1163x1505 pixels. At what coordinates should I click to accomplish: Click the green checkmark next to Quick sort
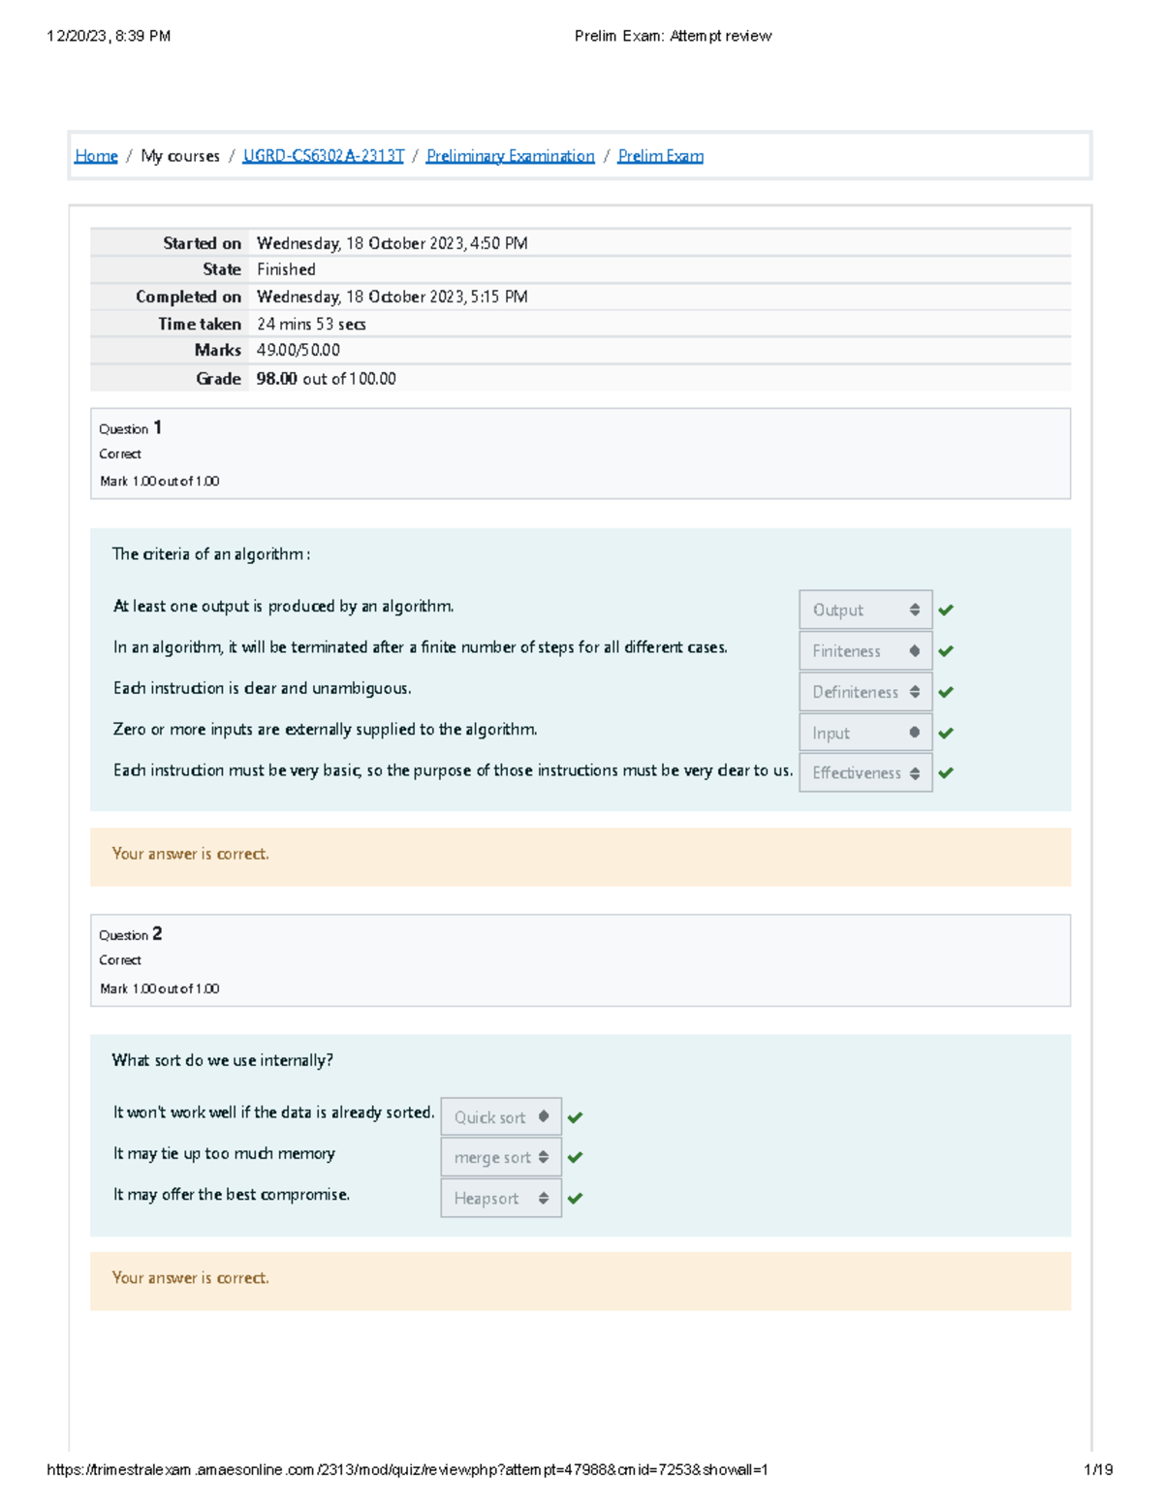pos(575,1117)
